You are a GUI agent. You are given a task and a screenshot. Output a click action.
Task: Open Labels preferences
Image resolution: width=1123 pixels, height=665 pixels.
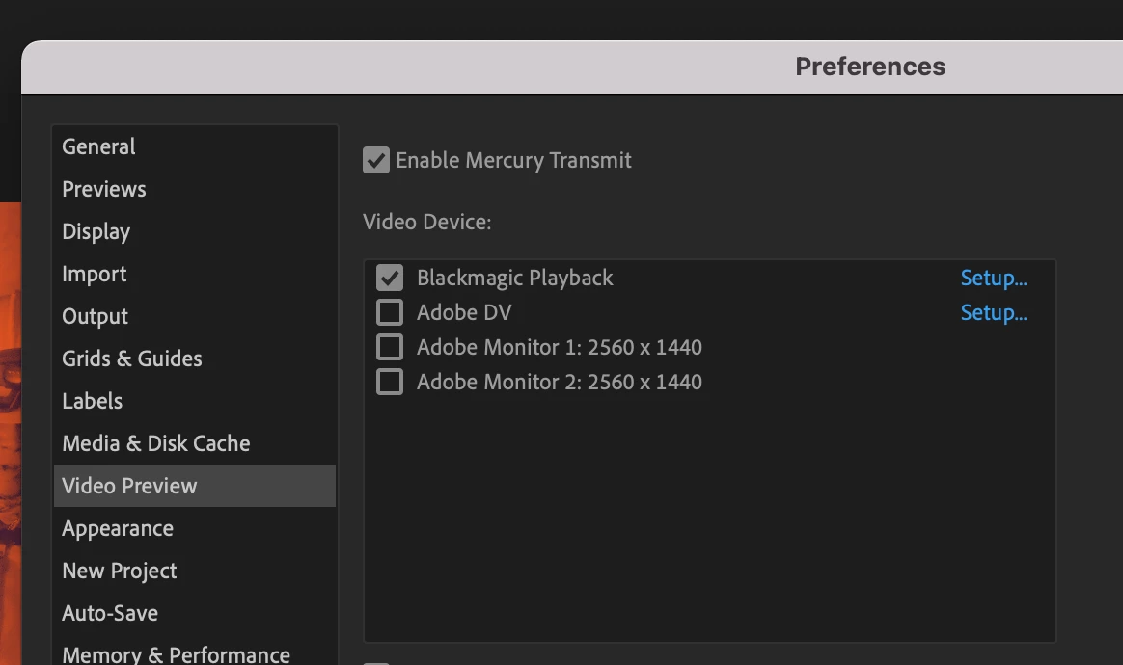tap(93, 401)
